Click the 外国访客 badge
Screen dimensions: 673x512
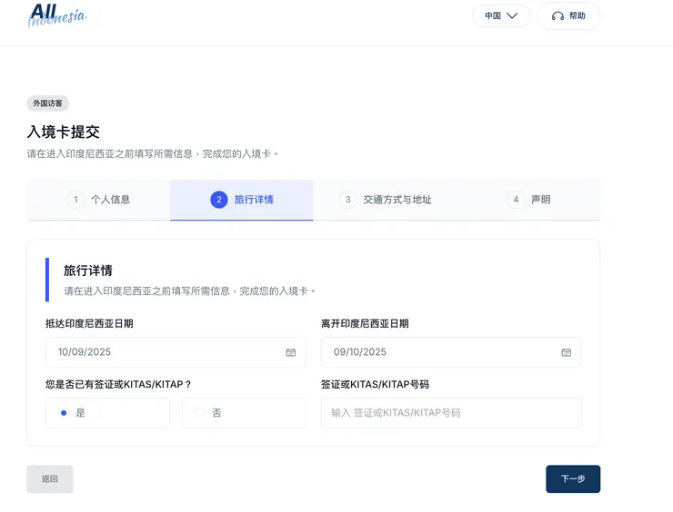[x=47, y=103]
